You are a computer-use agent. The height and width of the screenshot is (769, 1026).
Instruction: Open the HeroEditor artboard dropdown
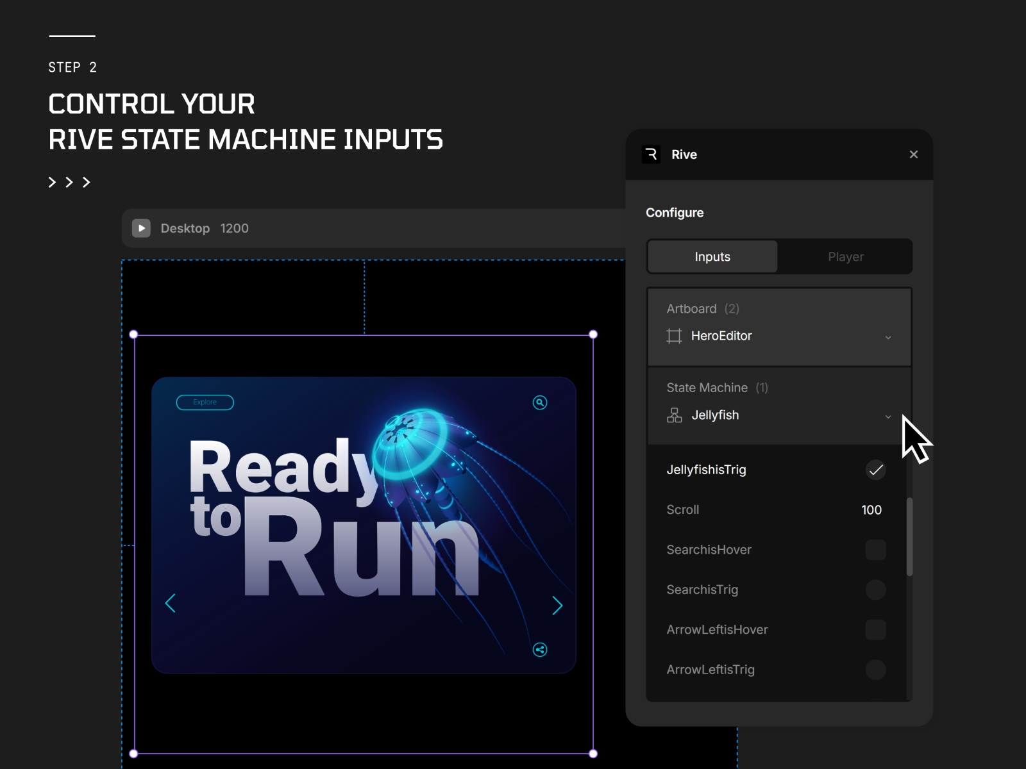point(888,336)
